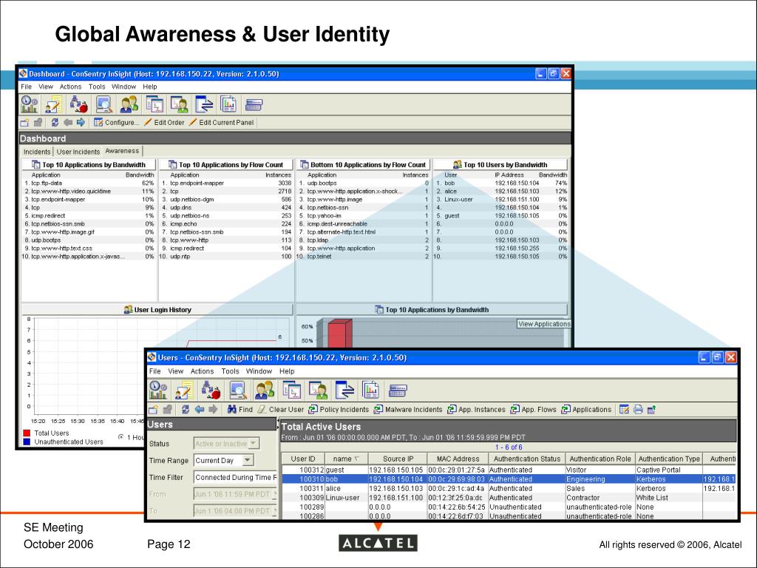Viewport: 757px width, 568px height.
Task: Click the malware bug icon in Users window
Action: 211,390
